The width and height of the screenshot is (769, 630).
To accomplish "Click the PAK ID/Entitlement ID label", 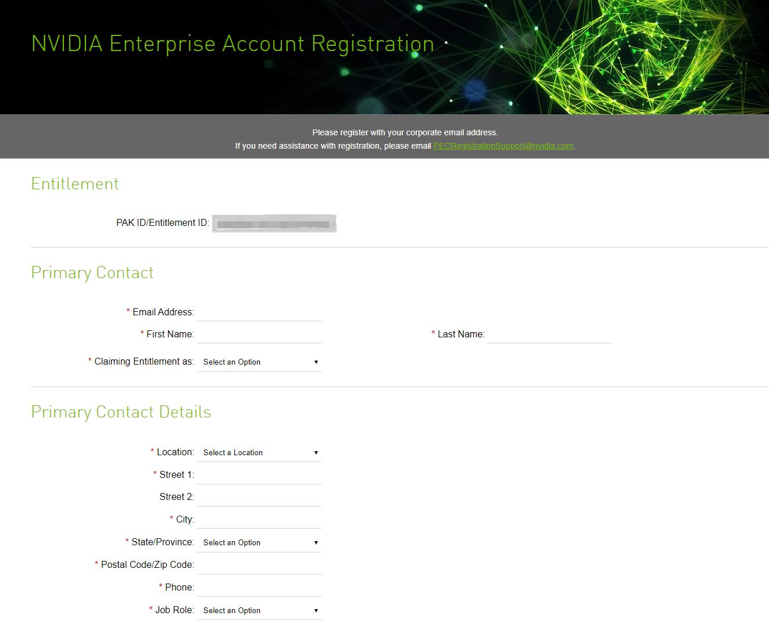I will [163, 223].
